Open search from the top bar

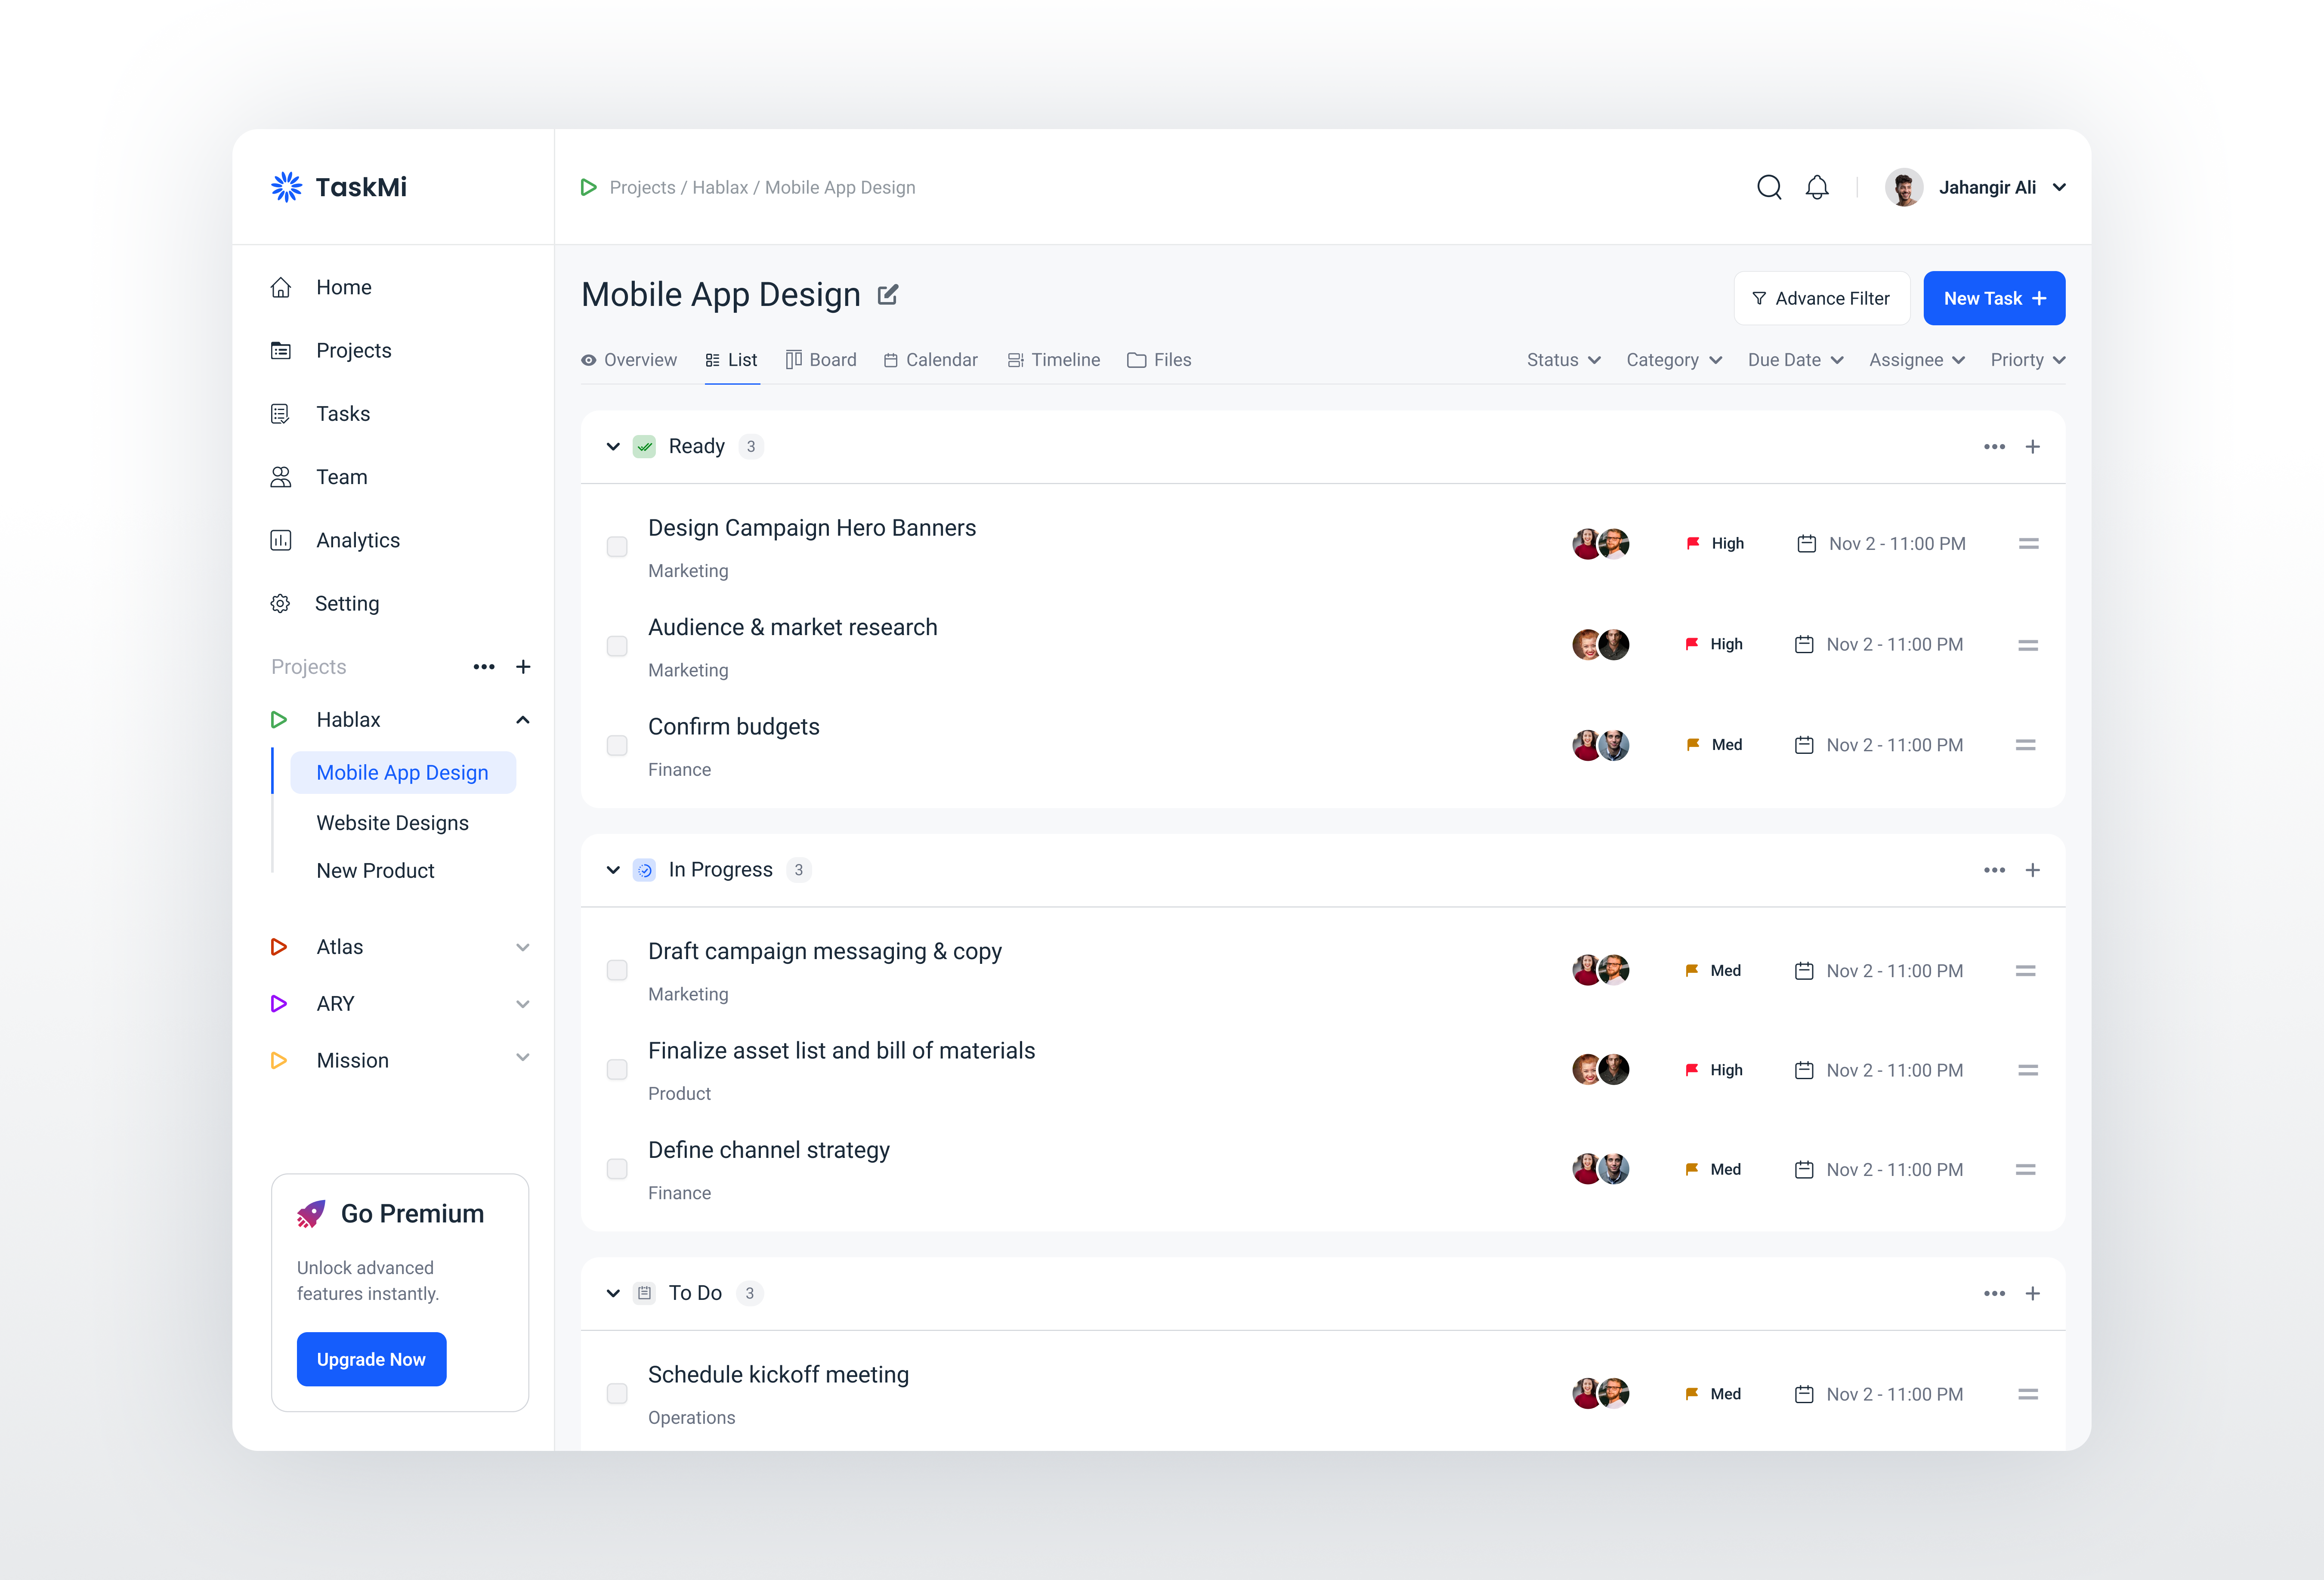[1769, 187]
